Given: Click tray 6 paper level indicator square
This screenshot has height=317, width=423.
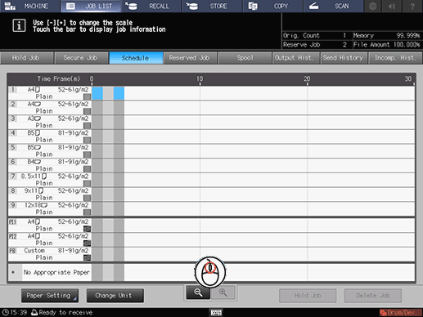Looking at the screenshot, I should click(87, 169).
